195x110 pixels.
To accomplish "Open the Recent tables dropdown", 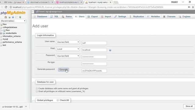I will point(13,21).
